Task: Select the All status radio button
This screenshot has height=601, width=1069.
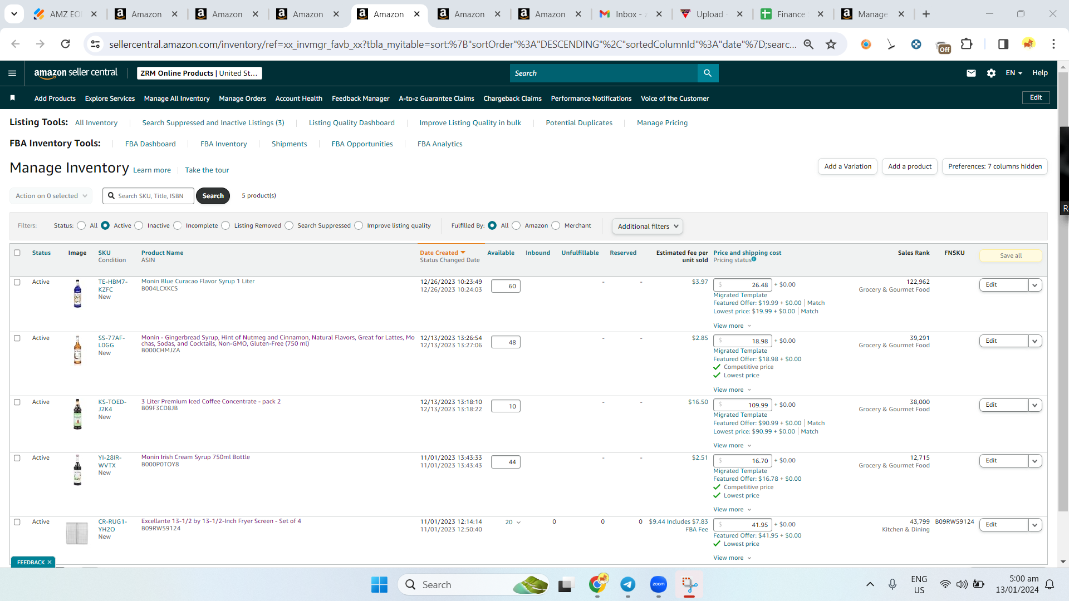Action: click(82, 225)
